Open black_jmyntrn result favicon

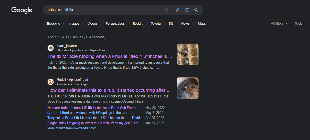point(51,48)
